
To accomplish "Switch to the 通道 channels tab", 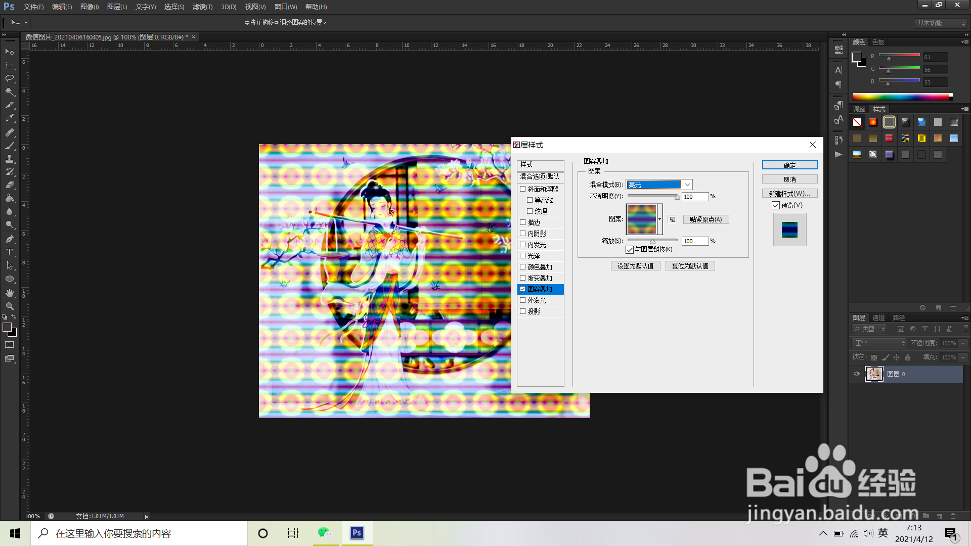I will 878,317.
